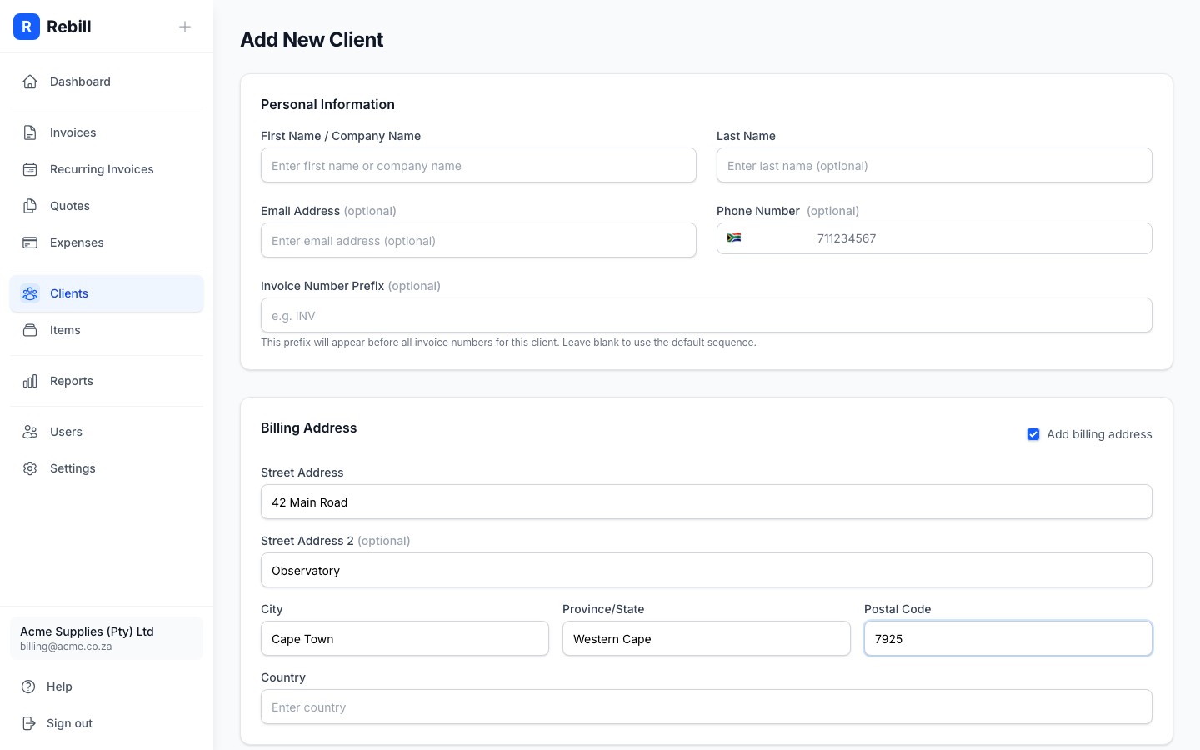Open Settings via the gear icon
This screenshot has height=750, width=1200.
pos(30,468)
